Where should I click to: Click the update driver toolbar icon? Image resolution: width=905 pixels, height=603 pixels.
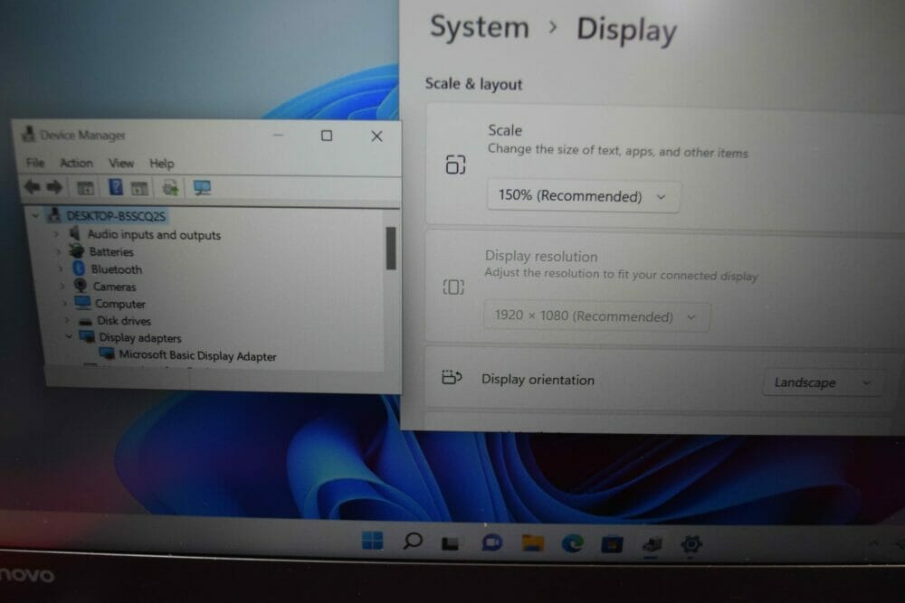click(x=170, y=187)
